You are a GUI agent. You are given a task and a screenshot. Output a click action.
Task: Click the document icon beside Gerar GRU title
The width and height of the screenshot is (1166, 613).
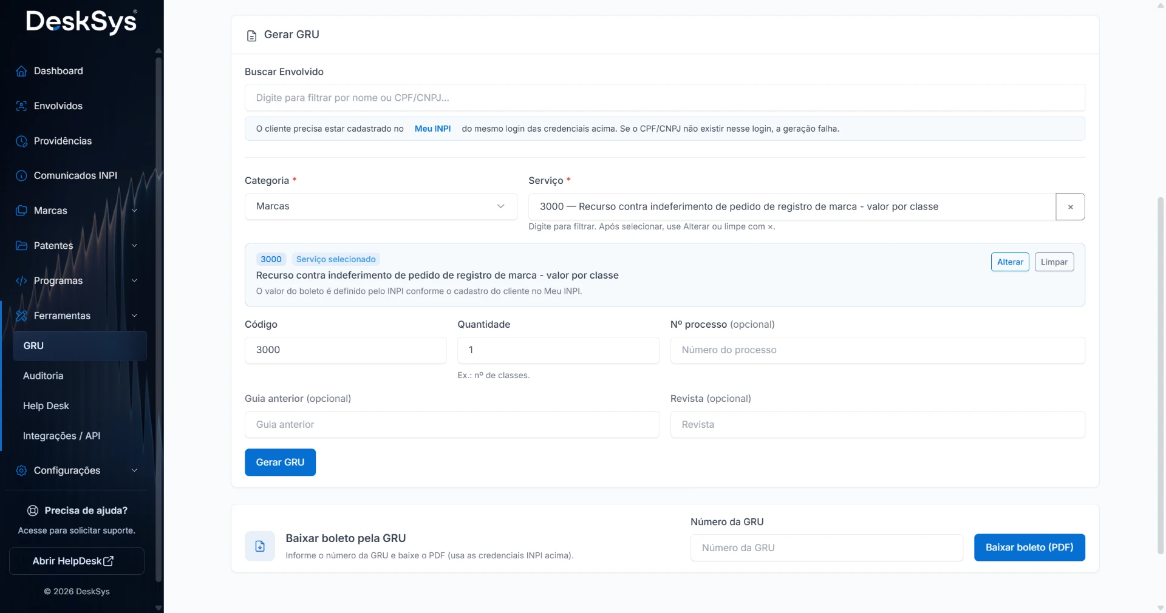[x=251, y=36]
